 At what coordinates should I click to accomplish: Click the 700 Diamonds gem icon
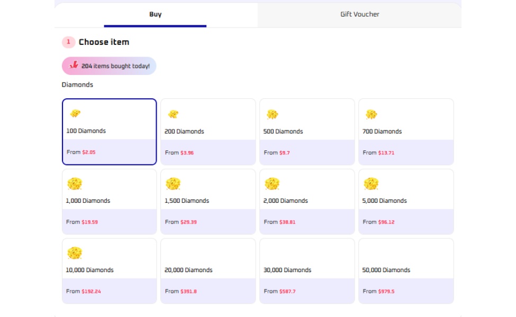pyautogui.click(x=371, y=114)
